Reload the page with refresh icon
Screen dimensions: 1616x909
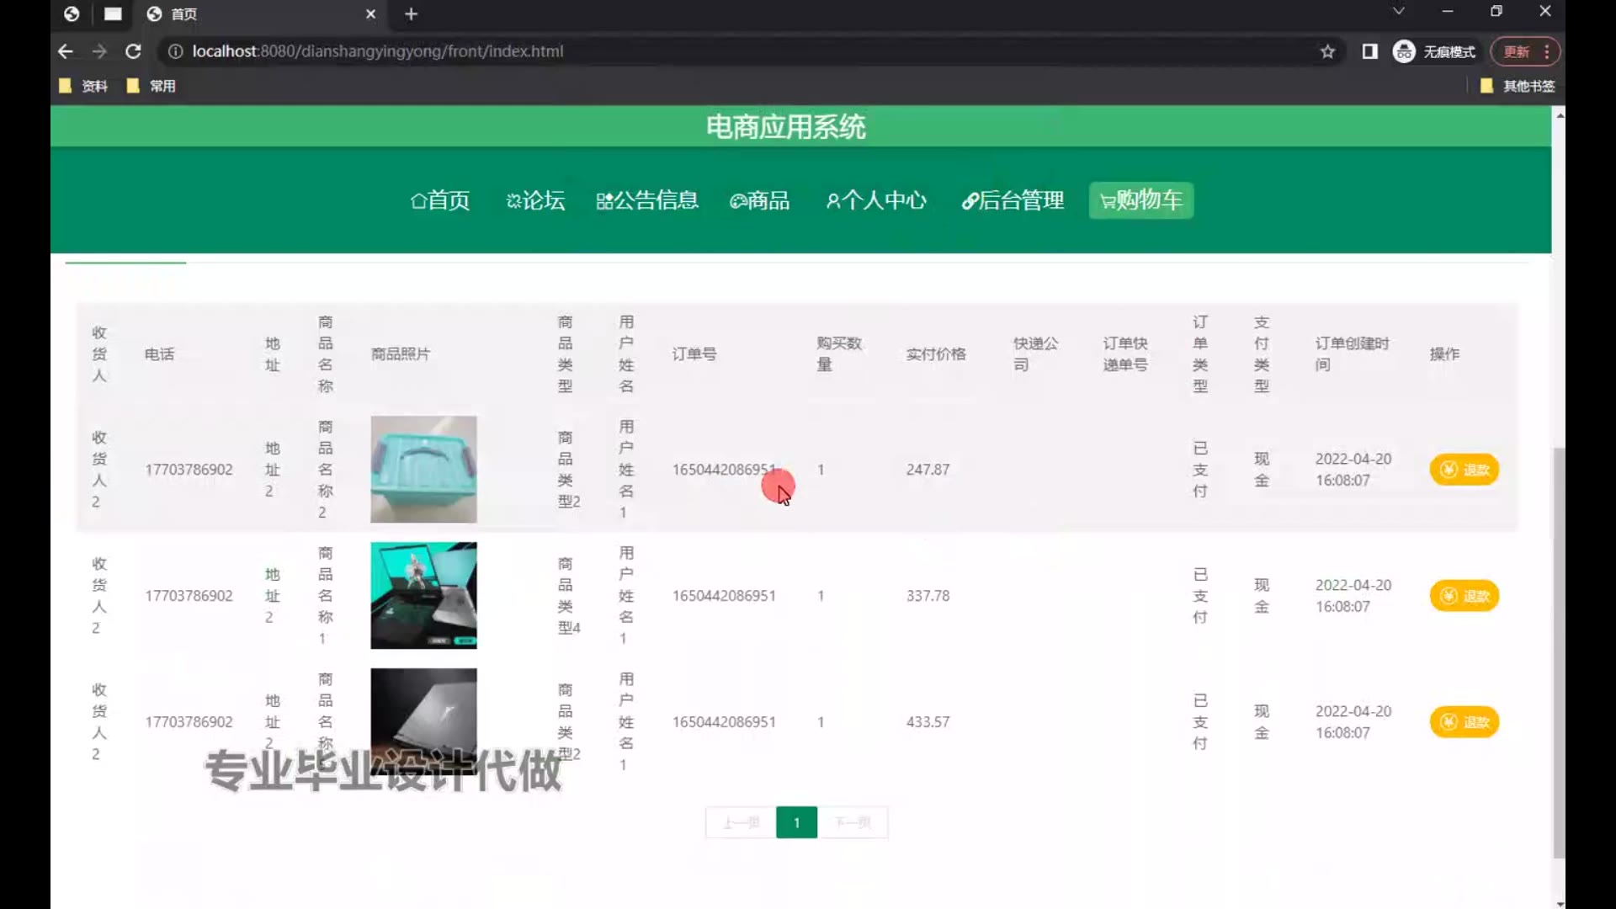(x=133, y=51)
